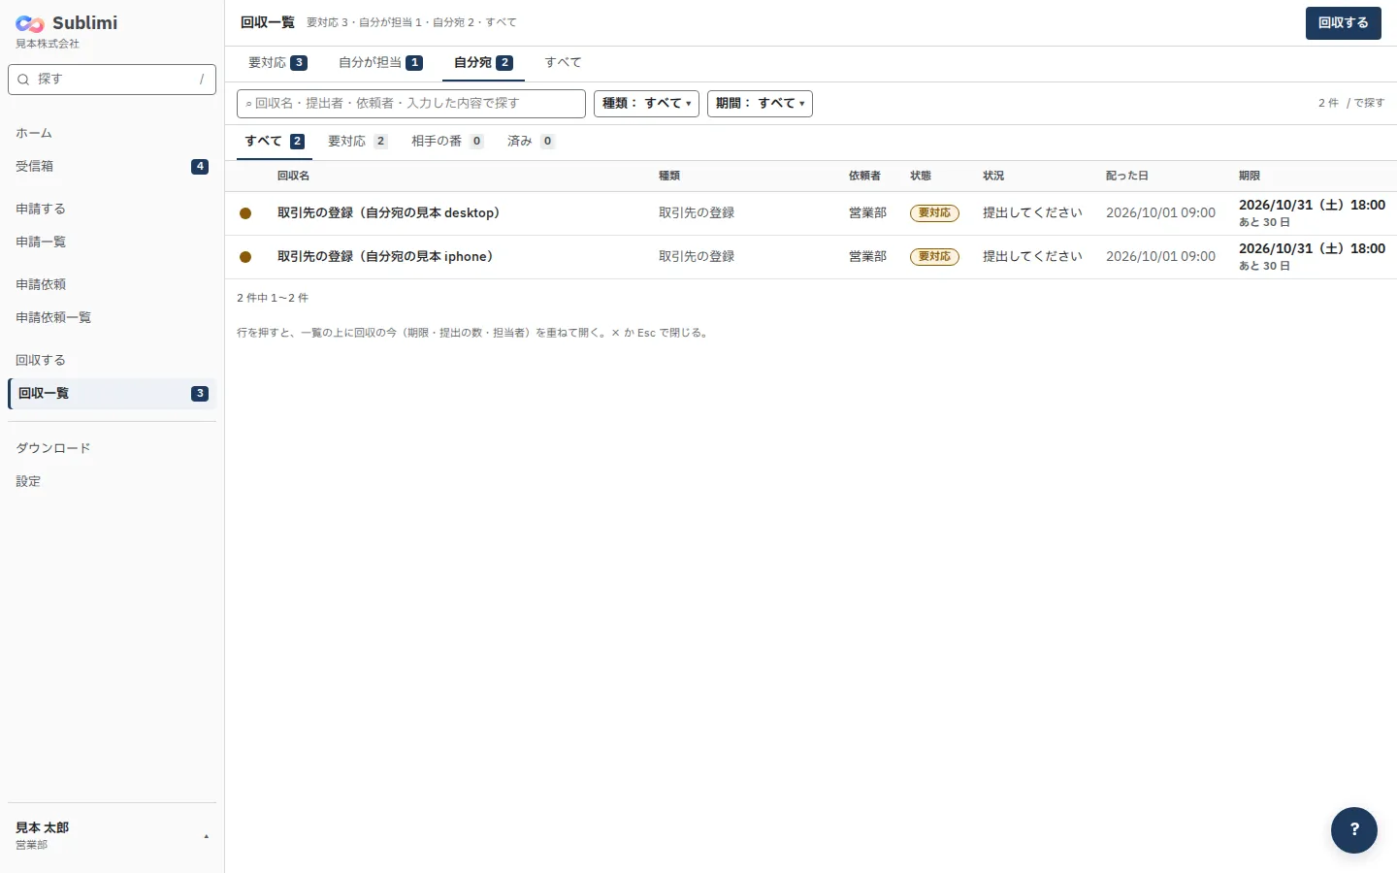Click the Sublimi infinity logo icon
The height and width of the screenshot is (873, 1397).
pyautogui.click(x=30, y=23)
